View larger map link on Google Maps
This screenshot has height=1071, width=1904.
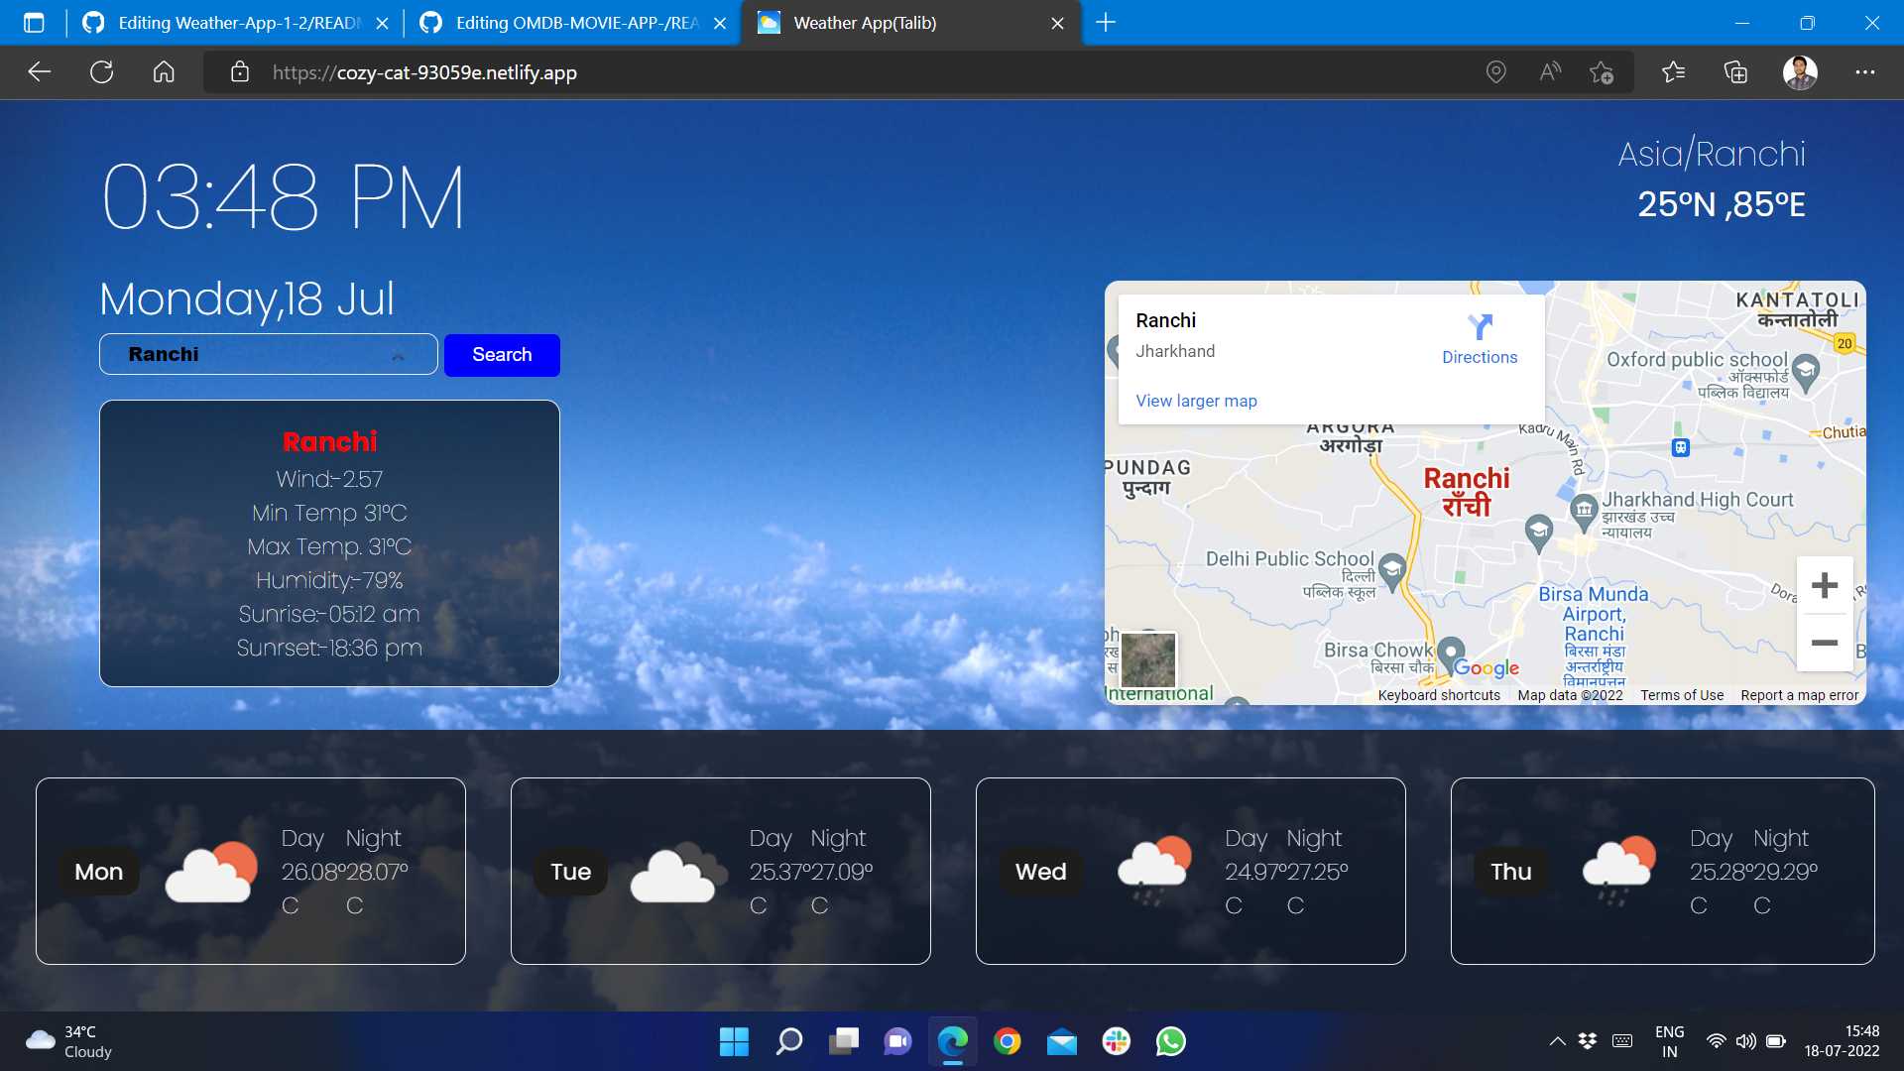point(1194,399)
